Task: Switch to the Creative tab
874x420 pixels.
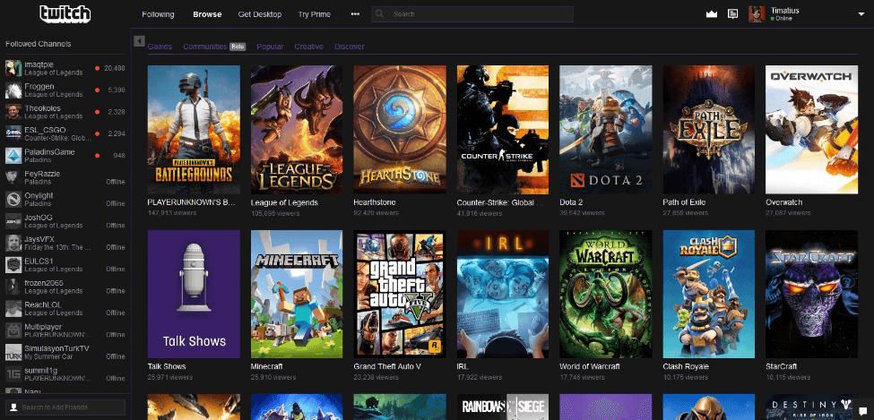Action: point(308,47)
